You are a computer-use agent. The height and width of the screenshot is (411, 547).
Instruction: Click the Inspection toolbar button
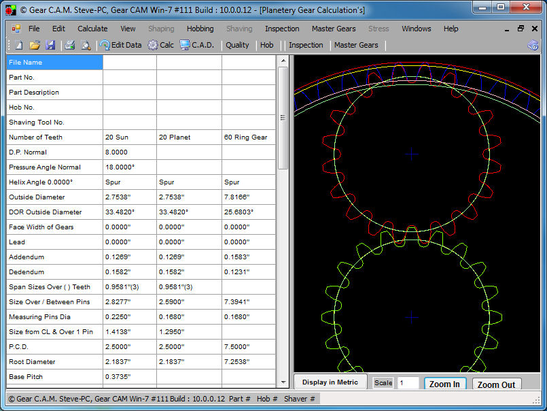(306, 45)
